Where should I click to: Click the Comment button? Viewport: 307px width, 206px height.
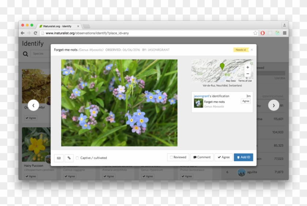tap(202, 157)
